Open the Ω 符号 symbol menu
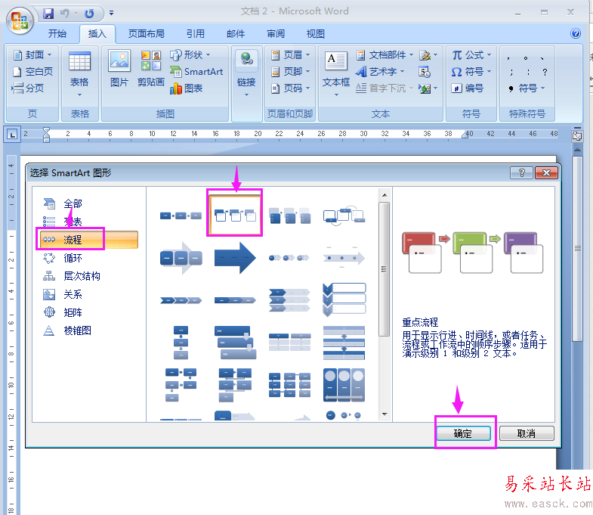The width and height of the screenshot is (593, 515). coord(471,72)
